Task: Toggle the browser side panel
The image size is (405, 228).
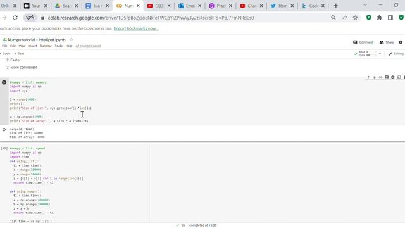Action: [x=390, y=18]
